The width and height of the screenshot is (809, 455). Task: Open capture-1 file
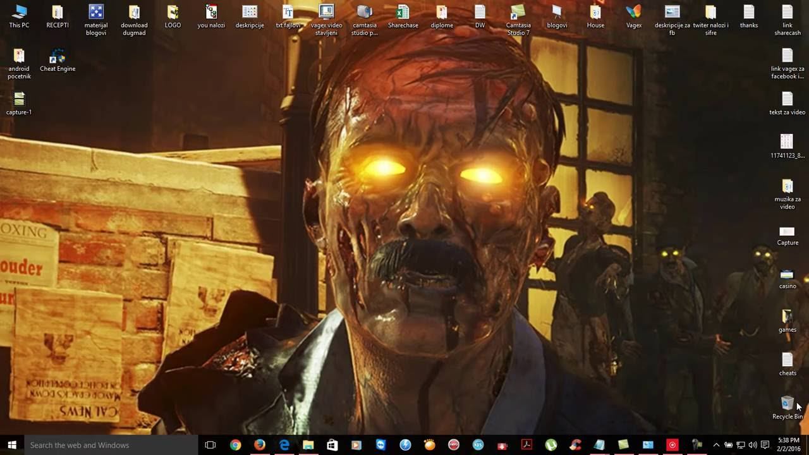tap(19, 104)
